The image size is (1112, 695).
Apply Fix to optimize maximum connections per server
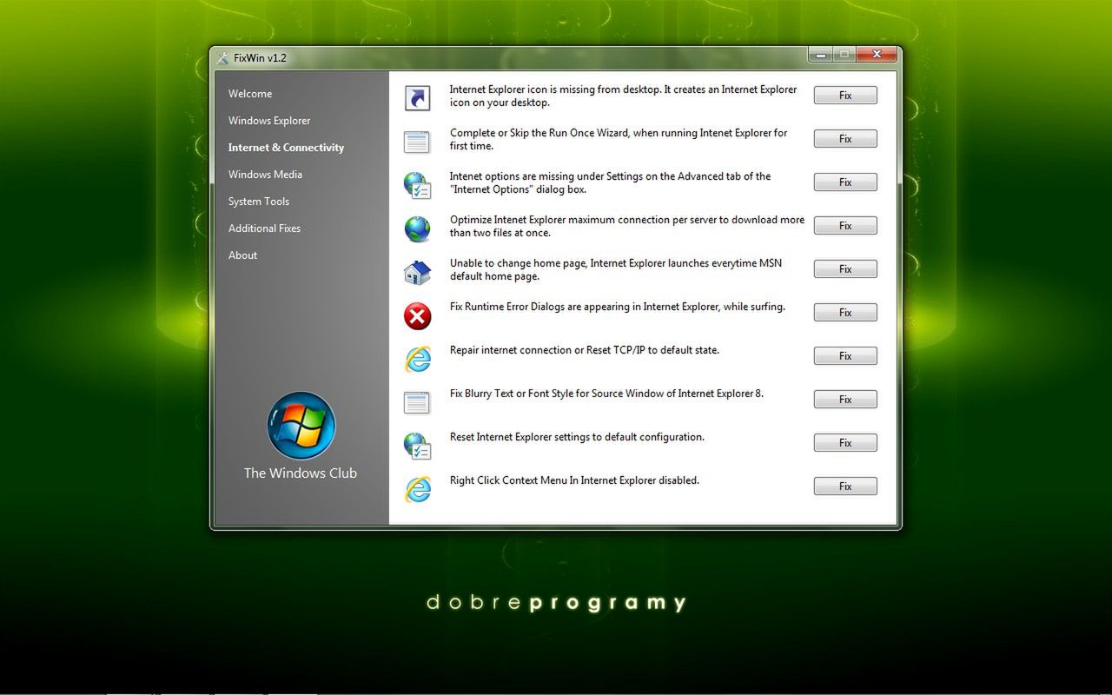point(845,226)
